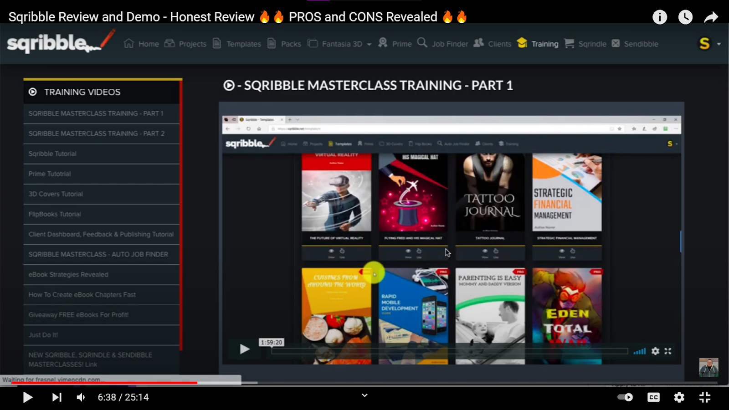Open the Projects page icon
Image resolution: width=729 pixels, height=410 pixels.
(169, 43)
